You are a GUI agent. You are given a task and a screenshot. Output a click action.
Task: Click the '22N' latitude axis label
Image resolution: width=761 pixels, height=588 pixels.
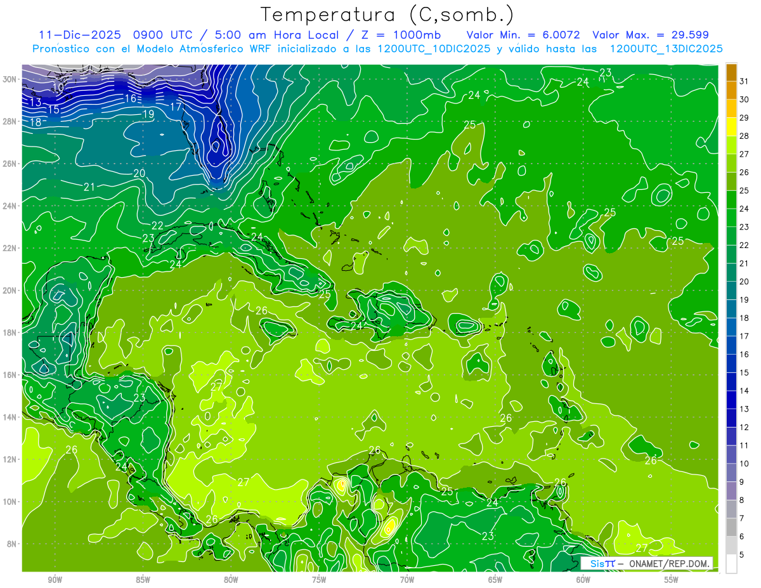10,248
